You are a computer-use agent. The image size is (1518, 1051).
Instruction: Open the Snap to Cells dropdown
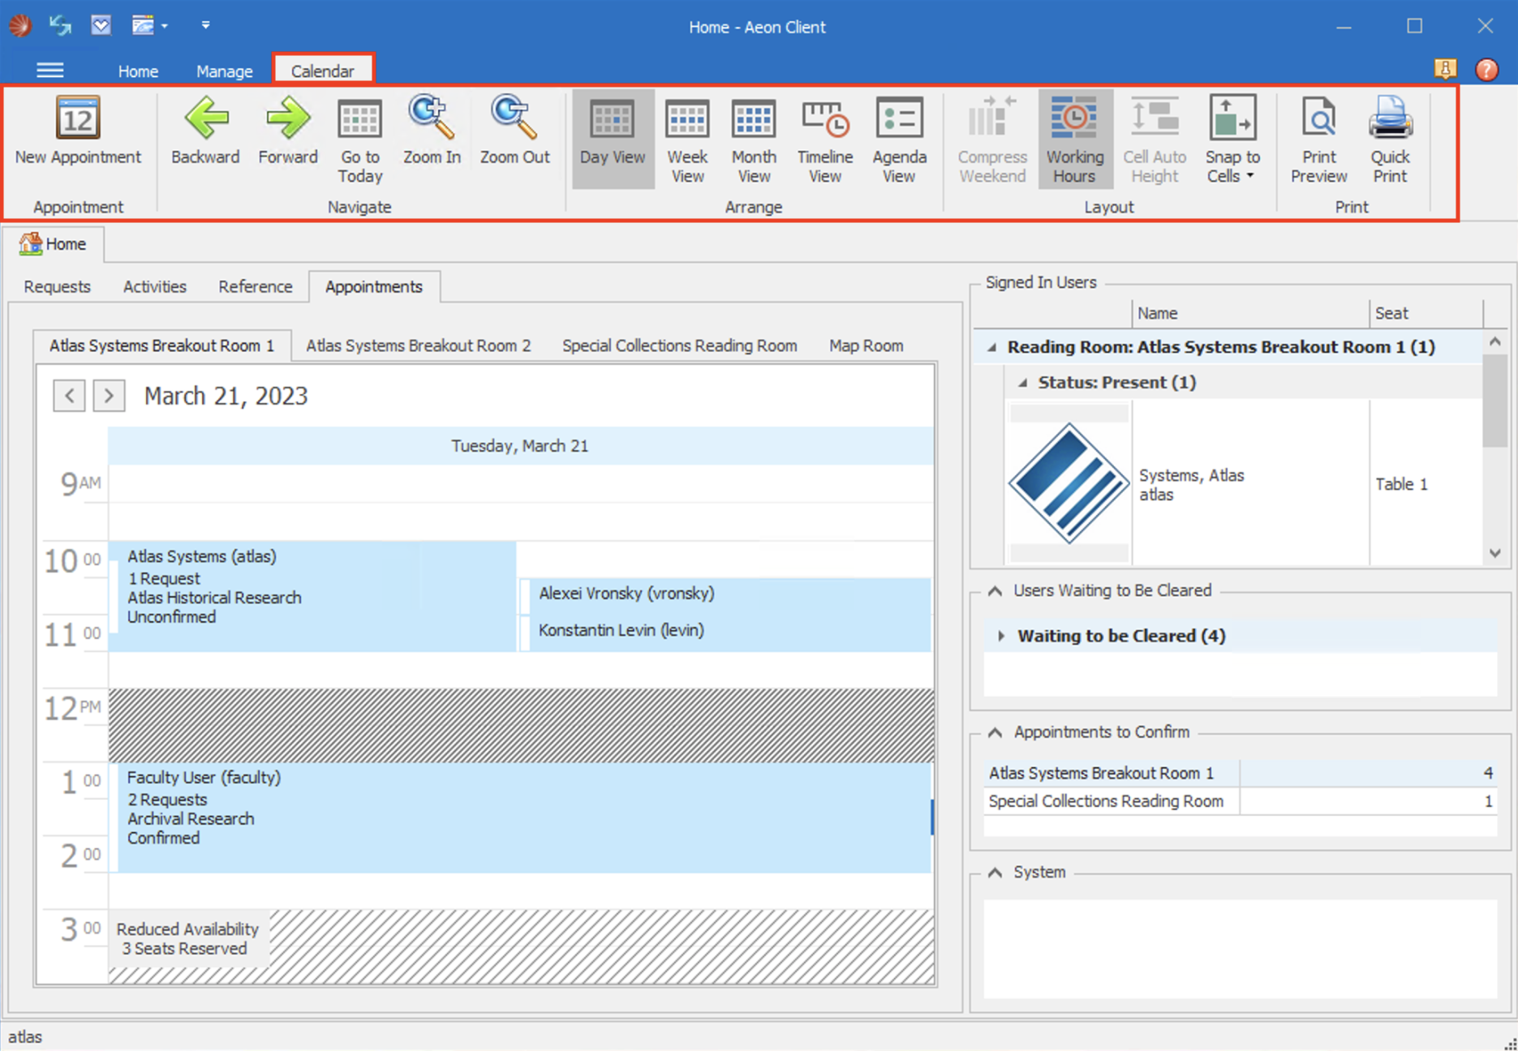click(x=1232, y=139)
